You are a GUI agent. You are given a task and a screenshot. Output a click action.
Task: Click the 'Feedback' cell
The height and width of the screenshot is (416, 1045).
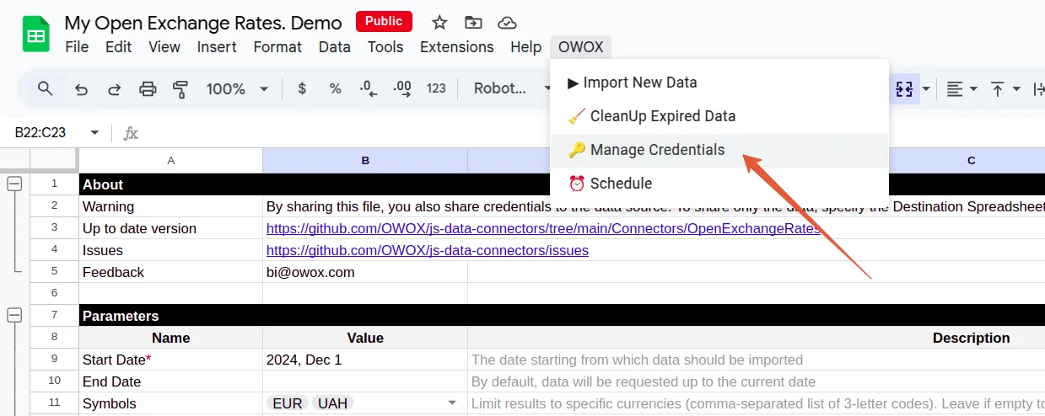coord(171,272)
